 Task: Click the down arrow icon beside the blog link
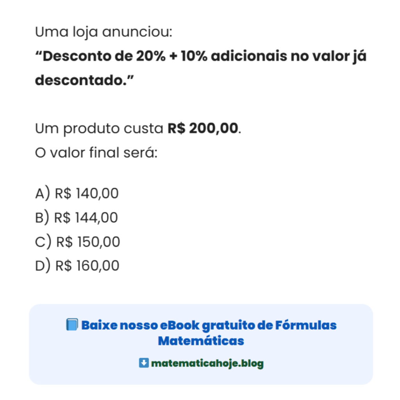(x=144, y=363)
